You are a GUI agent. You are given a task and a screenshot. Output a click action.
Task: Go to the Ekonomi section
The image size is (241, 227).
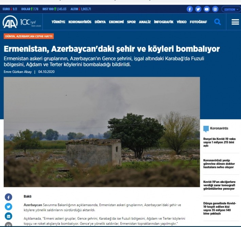(116, 22)
